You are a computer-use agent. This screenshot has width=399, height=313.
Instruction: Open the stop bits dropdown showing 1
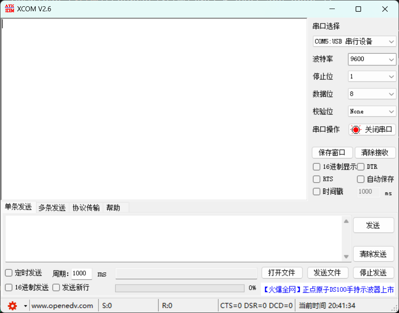372,77
